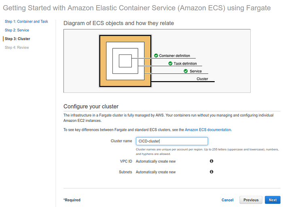Click the VPC ID info icon

pos(211,161)
